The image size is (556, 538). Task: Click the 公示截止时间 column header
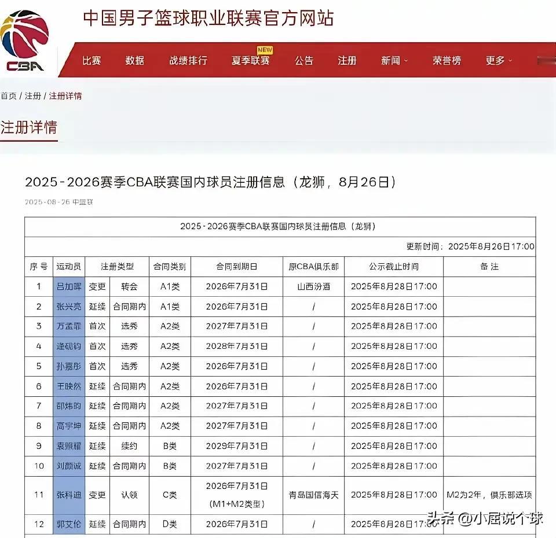tap(394, 267)
